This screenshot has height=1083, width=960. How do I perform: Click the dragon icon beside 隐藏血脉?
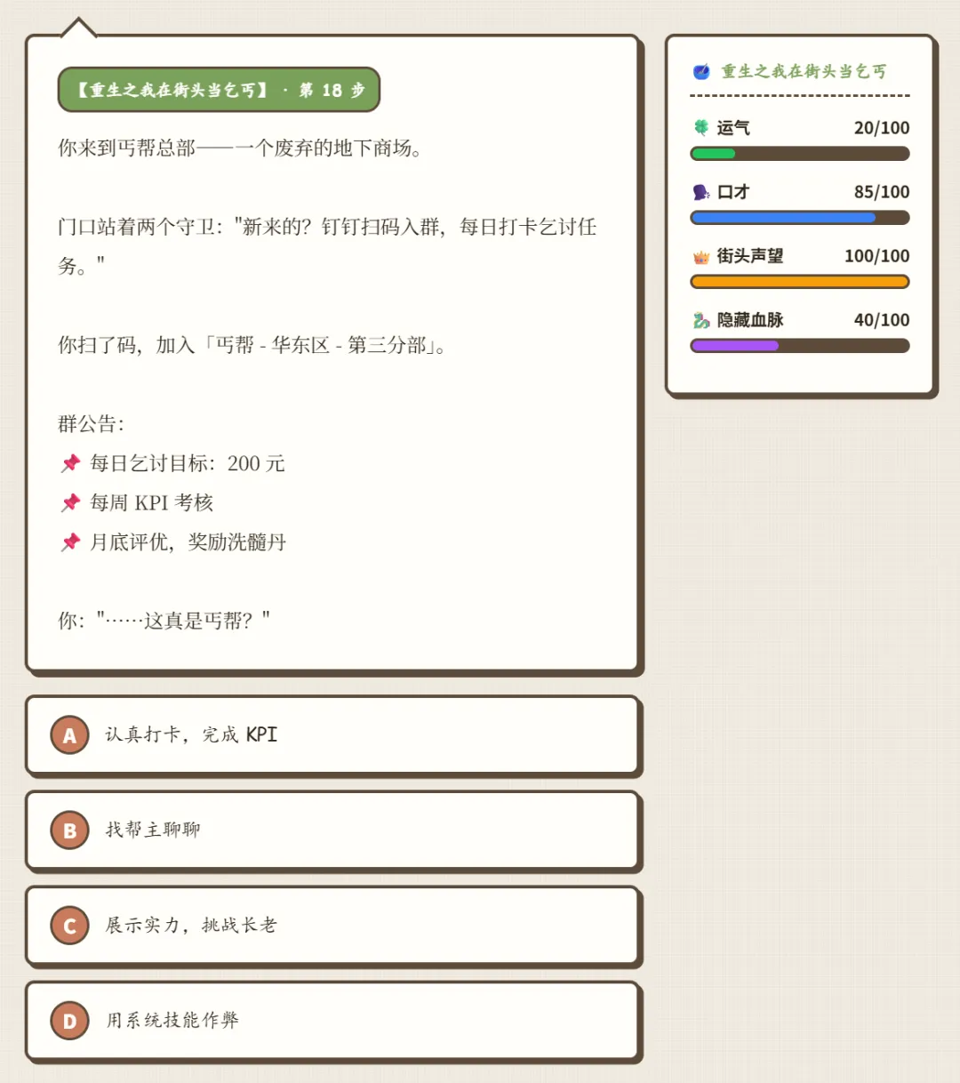701,320
